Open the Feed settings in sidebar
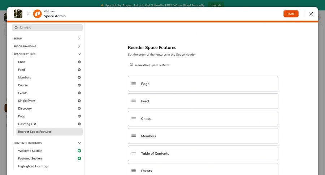 click(x=21, y=70)
